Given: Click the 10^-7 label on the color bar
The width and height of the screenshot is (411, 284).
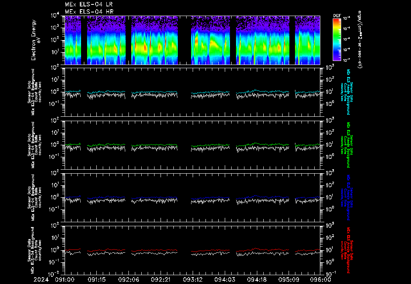Looking at the screenshot, I should click(x=347, y=60).
